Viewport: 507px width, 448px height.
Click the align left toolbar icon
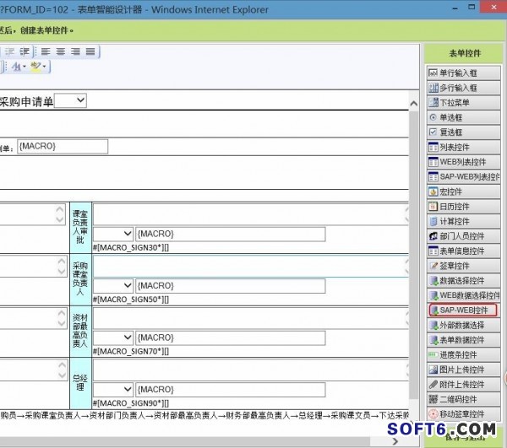pyautogui.click(x=46, y=51)
